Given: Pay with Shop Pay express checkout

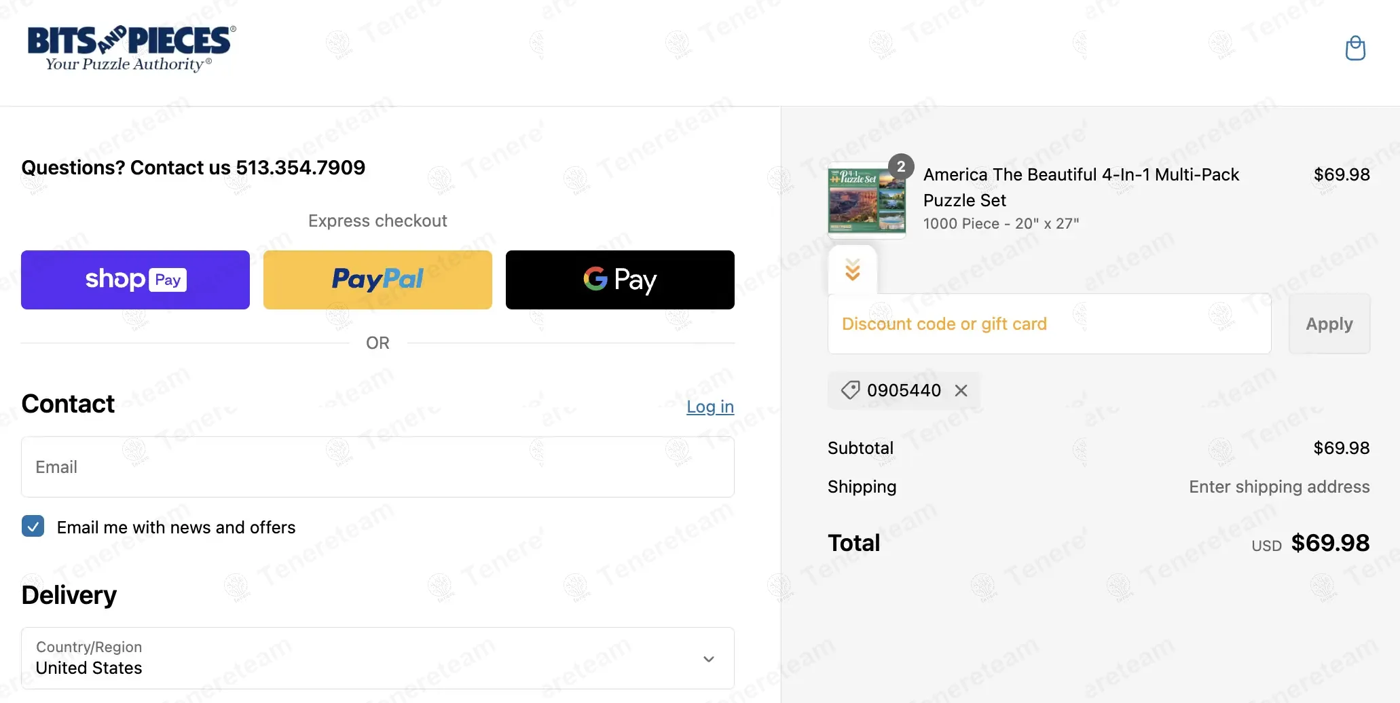Looking at the screenshot, I should [x=135, y=280].
